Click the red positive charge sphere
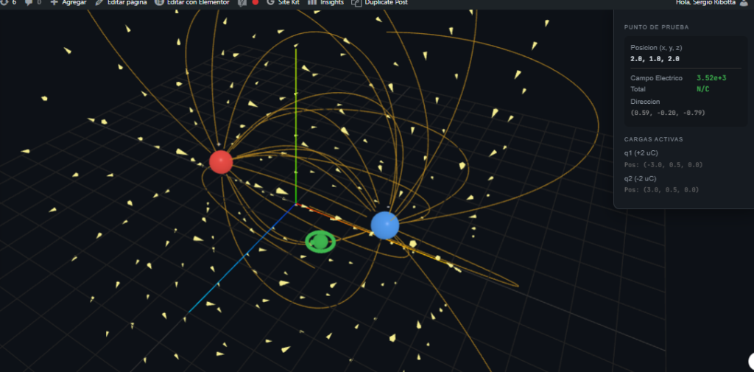The width and height of the screenshot is (754, 372). [221, 161]
